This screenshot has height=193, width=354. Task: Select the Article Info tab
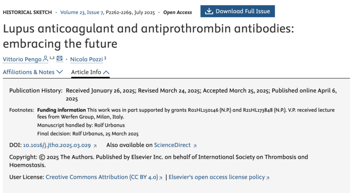(86, 72)
